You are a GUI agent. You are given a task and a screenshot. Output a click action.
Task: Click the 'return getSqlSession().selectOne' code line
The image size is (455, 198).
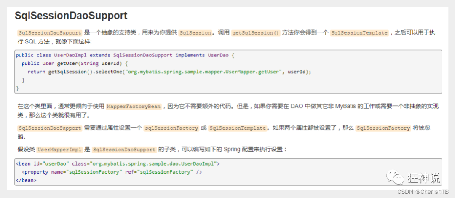[x=169, y=72]
